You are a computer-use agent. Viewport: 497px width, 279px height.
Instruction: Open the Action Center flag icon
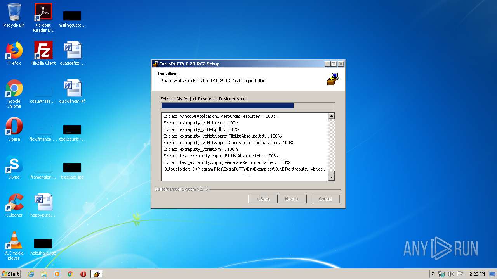pos(461,274)
